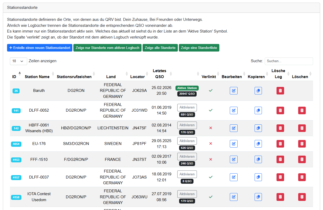Empty the log of the Baruth station
The width and height of the screenshot is (323, 210).
click(x=280, y=91)
